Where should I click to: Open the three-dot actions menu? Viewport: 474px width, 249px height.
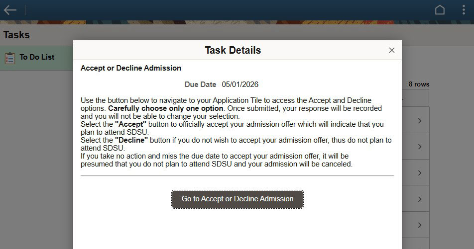464,10
